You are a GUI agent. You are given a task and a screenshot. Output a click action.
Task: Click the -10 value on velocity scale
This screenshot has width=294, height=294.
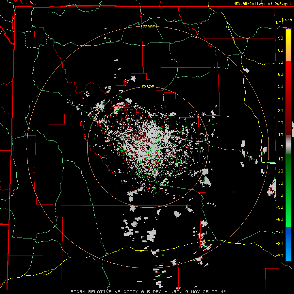279,159
